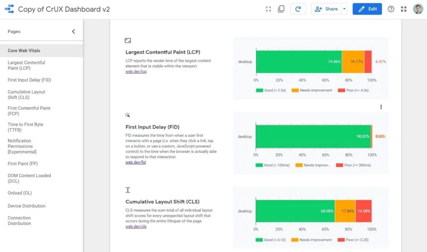Viewport: 427px width, 252px height.
Task: Switch to the Device Distribution page
Action: tap(26, 206)
